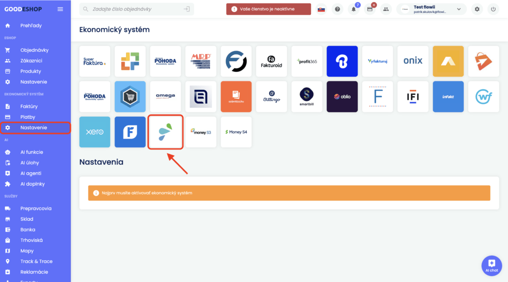Image resolution: width=508 pixels, height=282 pixels.
Task: Choose the wf (wFirma) tile
Action: coord(483,97)
